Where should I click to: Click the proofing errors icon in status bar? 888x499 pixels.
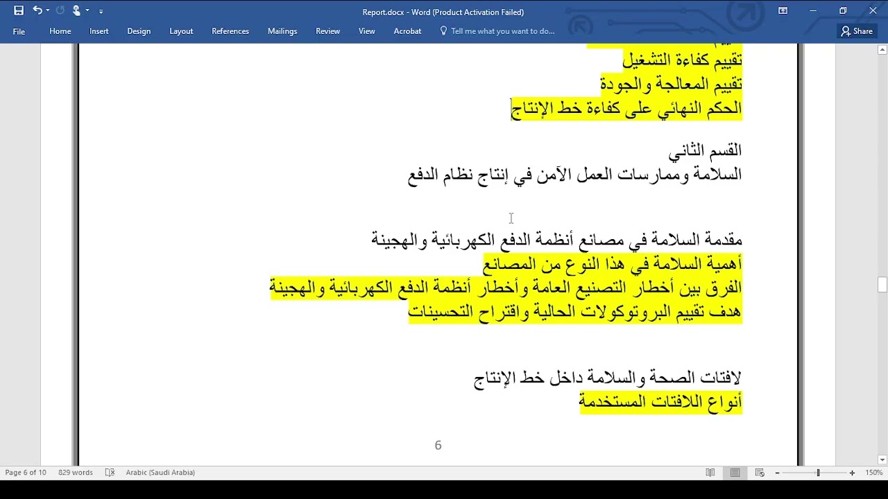[x=110, y=473]
